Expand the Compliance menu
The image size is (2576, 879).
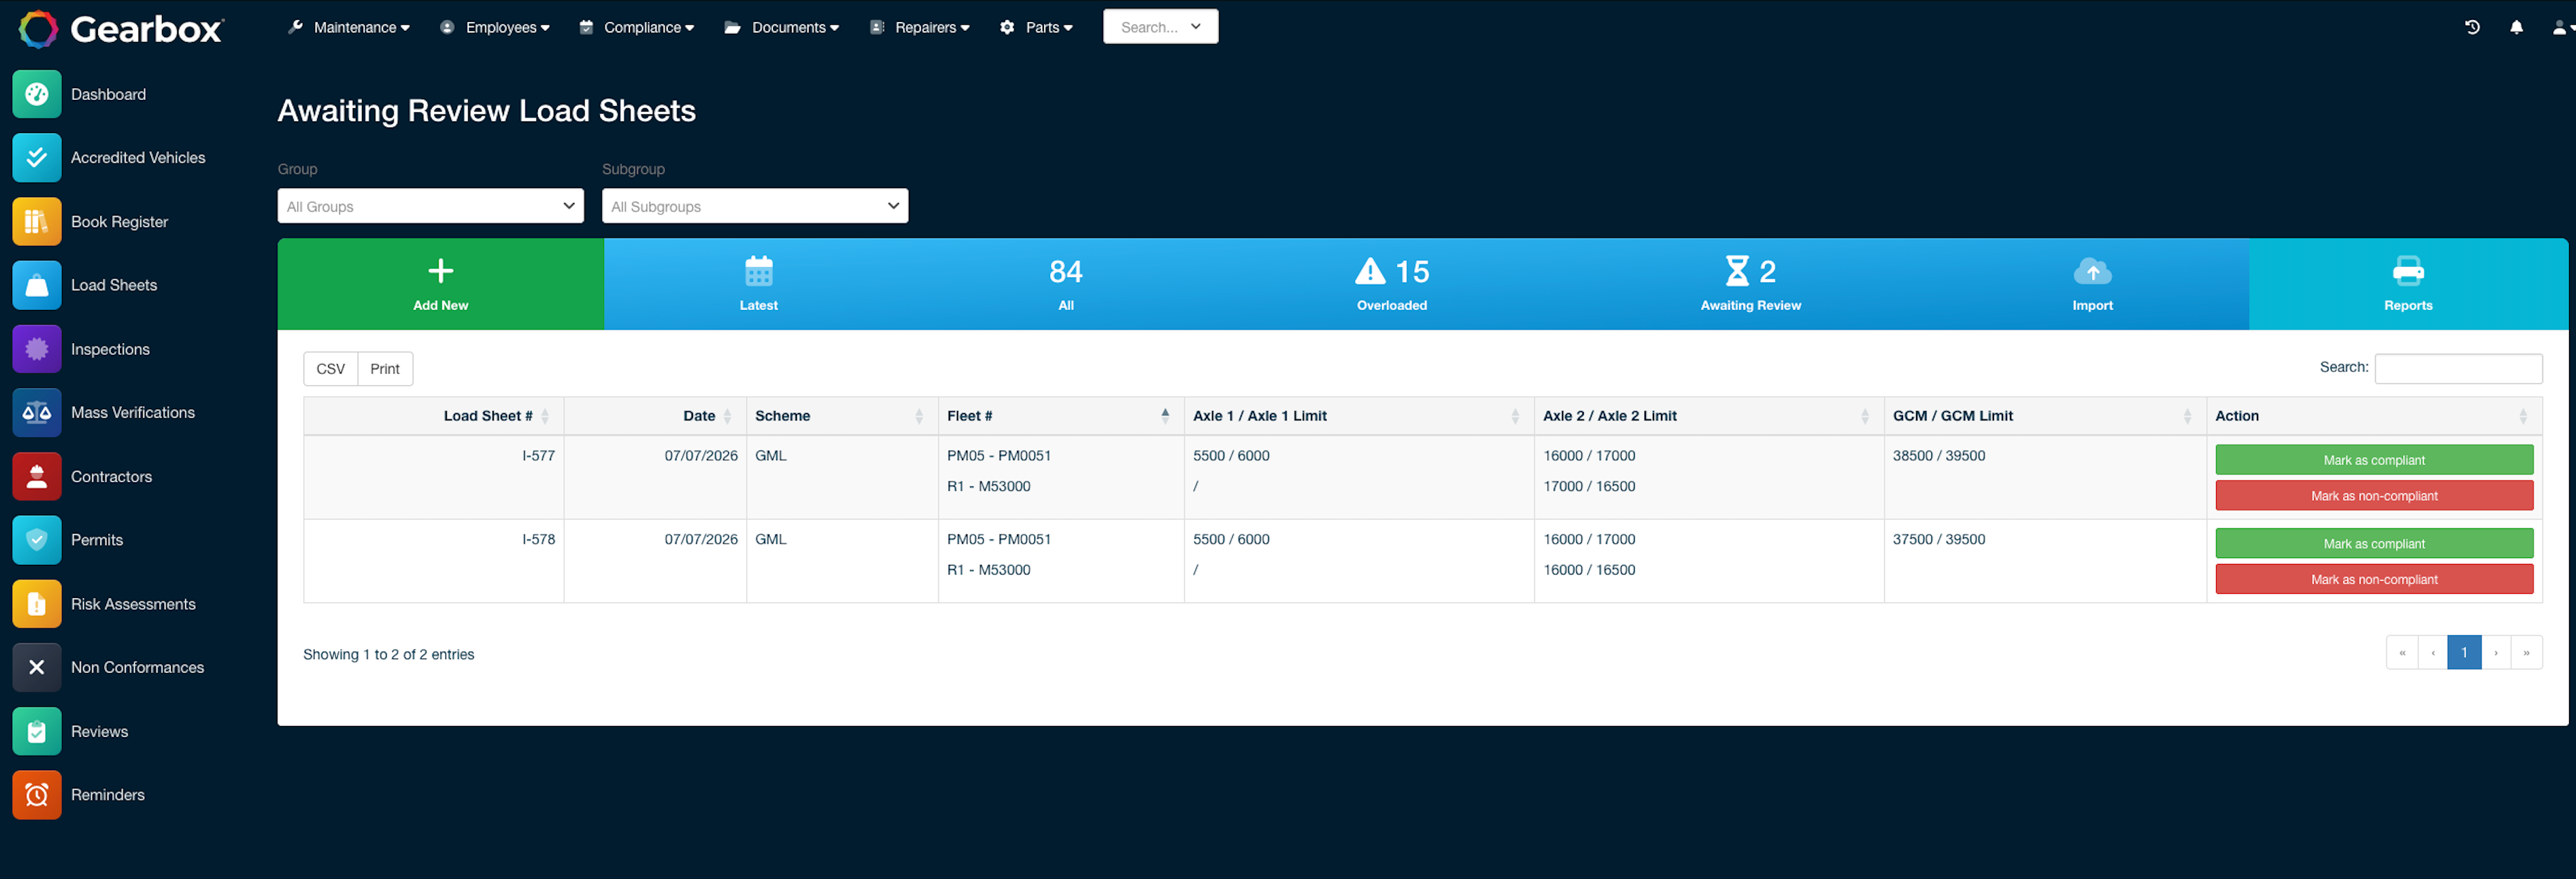click(x=637, y=28)
